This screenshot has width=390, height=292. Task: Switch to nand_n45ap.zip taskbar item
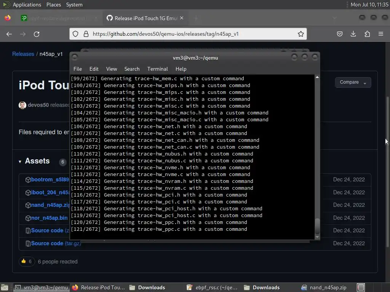click(324, 287)
